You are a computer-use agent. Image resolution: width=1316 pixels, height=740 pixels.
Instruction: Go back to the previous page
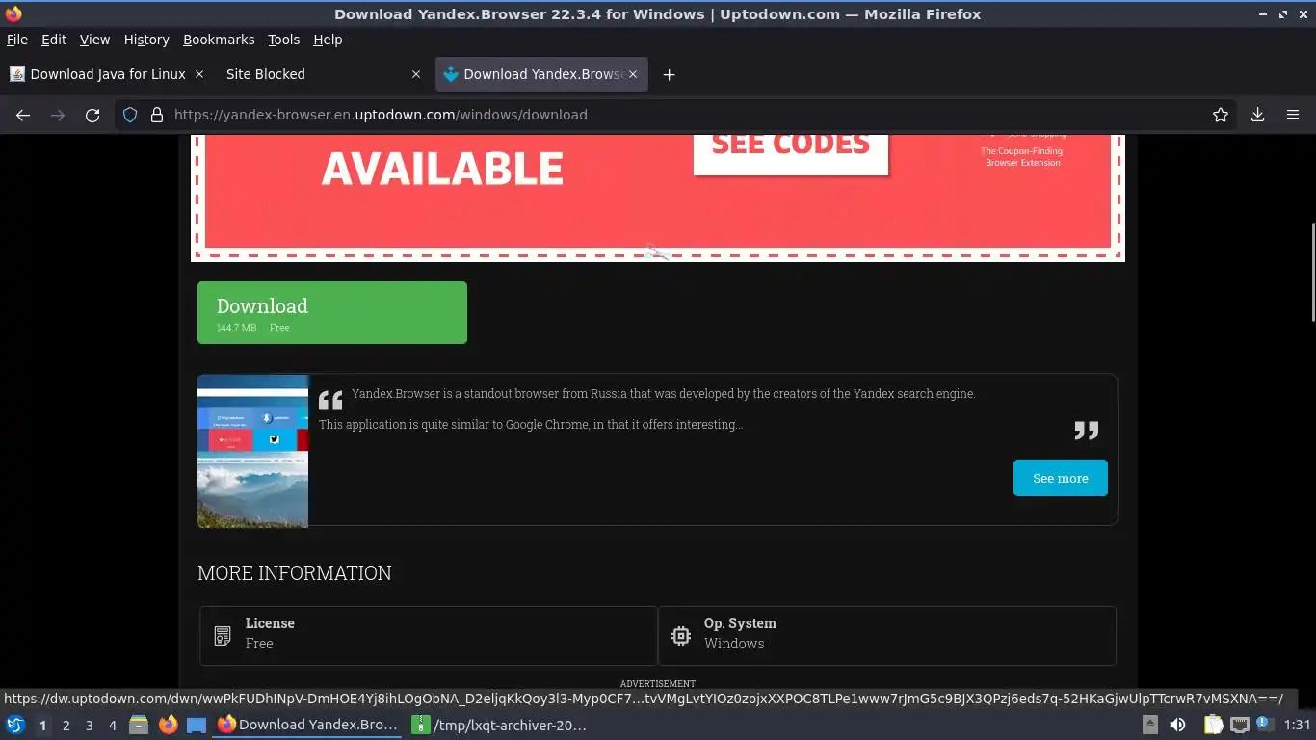click(x=23, y=115)
